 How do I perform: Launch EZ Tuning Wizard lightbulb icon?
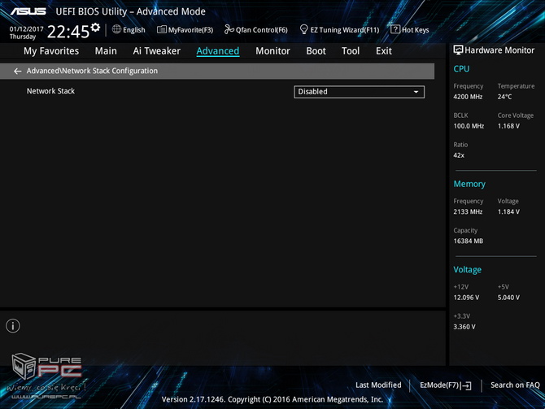[x=303, y=29]
